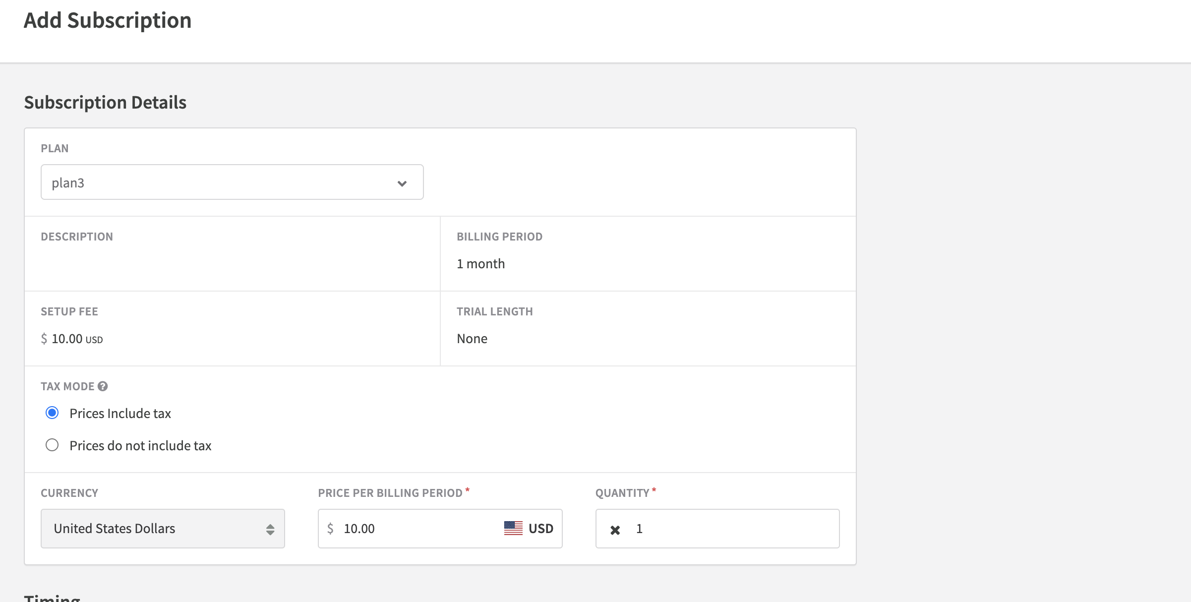The height and width of the screenshot is (602, 1191).
Task: Click the multiply icon in Quantity field
Action: point(615,530)
